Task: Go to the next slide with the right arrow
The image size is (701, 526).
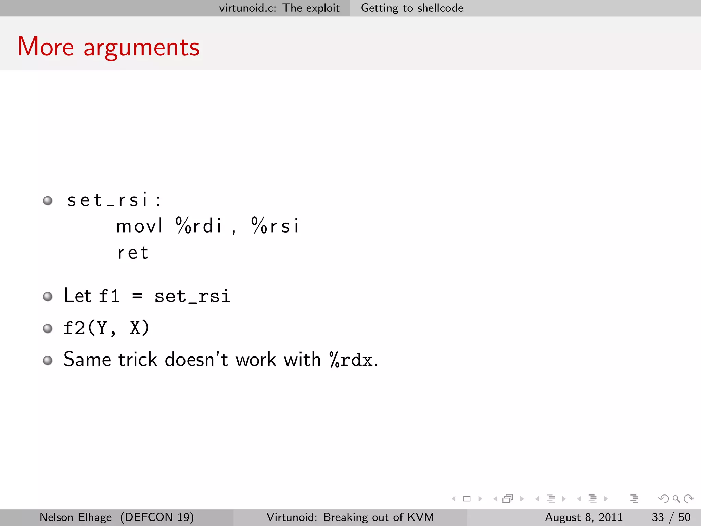Action: click(x=480, y=499)
